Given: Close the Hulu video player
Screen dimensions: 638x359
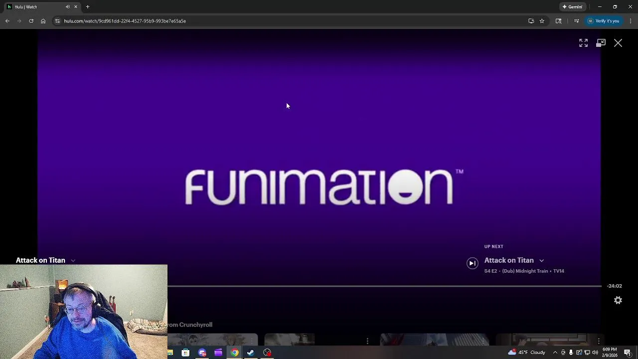Looking at the screenshot, I should [618, 43].
